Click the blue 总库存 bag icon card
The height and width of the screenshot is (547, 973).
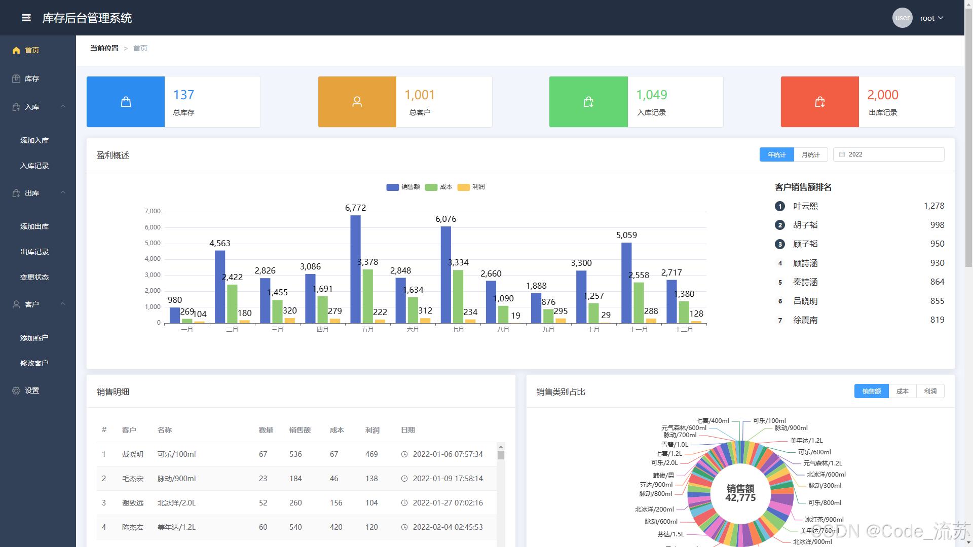[126, 102]
